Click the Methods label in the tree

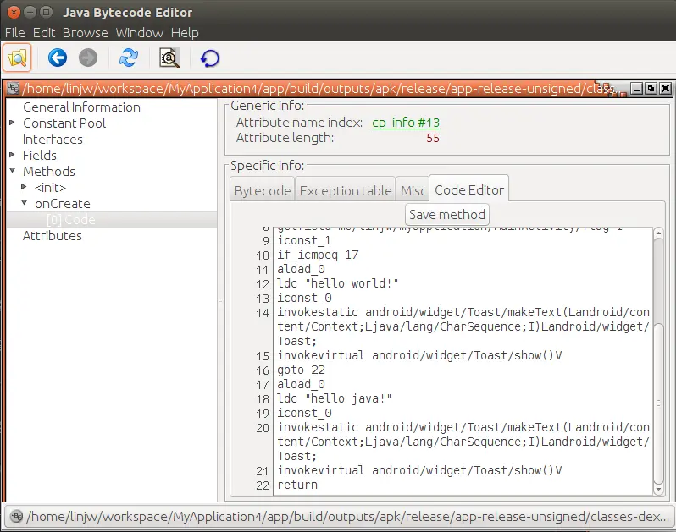click(x=49, y=172)
